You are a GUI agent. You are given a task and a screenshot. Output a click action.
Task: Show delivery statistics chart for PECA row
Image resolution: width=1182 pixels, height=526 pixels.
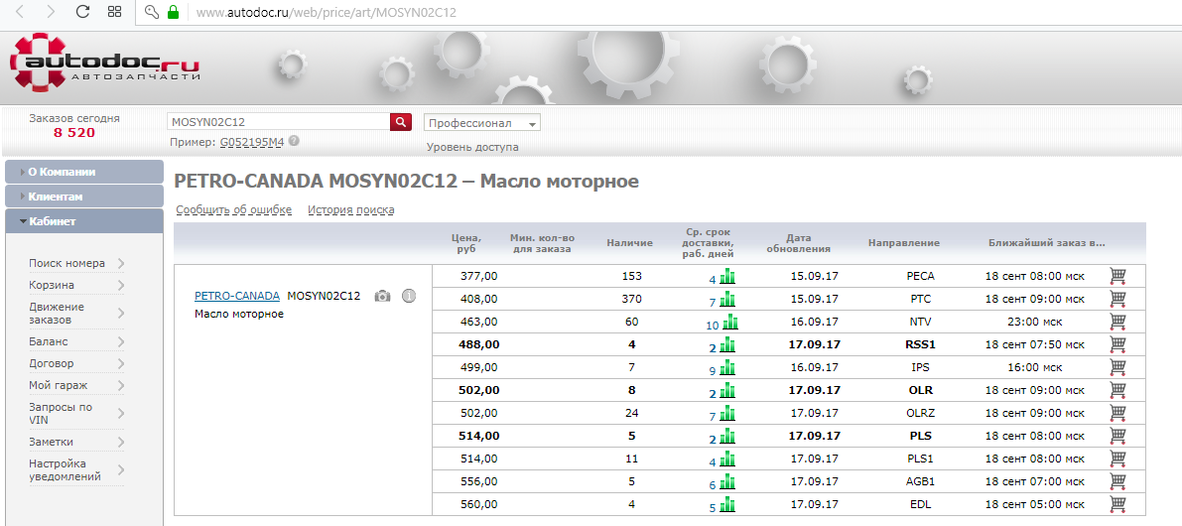727,276
